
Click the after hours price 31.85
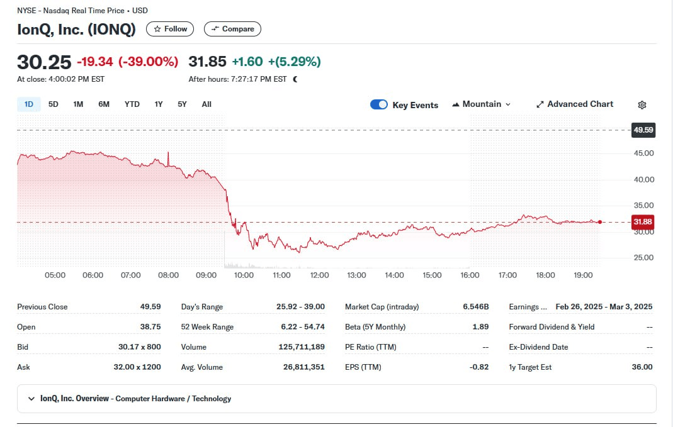(207, 62)
